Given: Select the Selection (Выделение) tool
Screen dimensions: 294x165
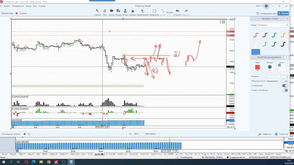Looking at the screenshot, I should [x=154, y=12].
